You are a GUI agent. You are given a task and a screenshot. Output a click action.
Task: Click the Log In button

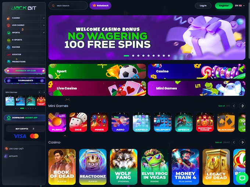click(x=203, y=6)
